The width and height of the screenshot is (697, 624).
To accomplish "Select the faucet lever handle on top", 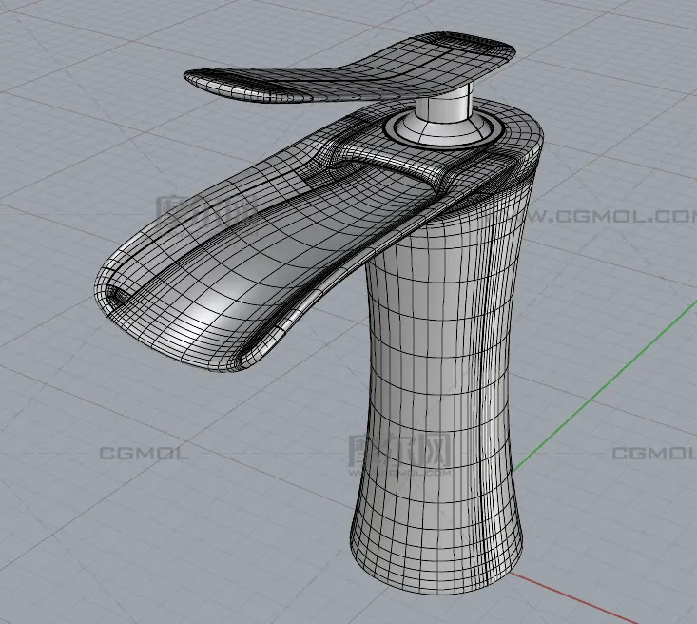I will pos(352,74).
